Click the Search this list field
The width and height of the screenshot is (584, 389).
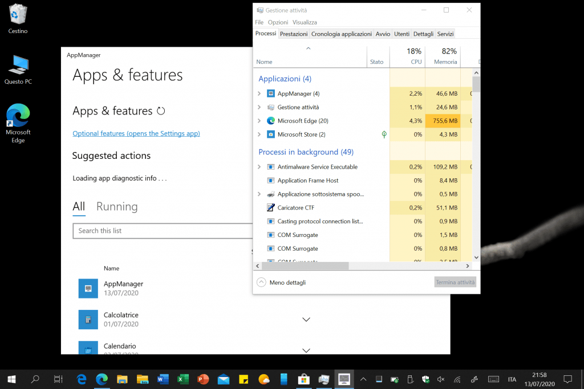pyautogui.click(x=163, y=231)
